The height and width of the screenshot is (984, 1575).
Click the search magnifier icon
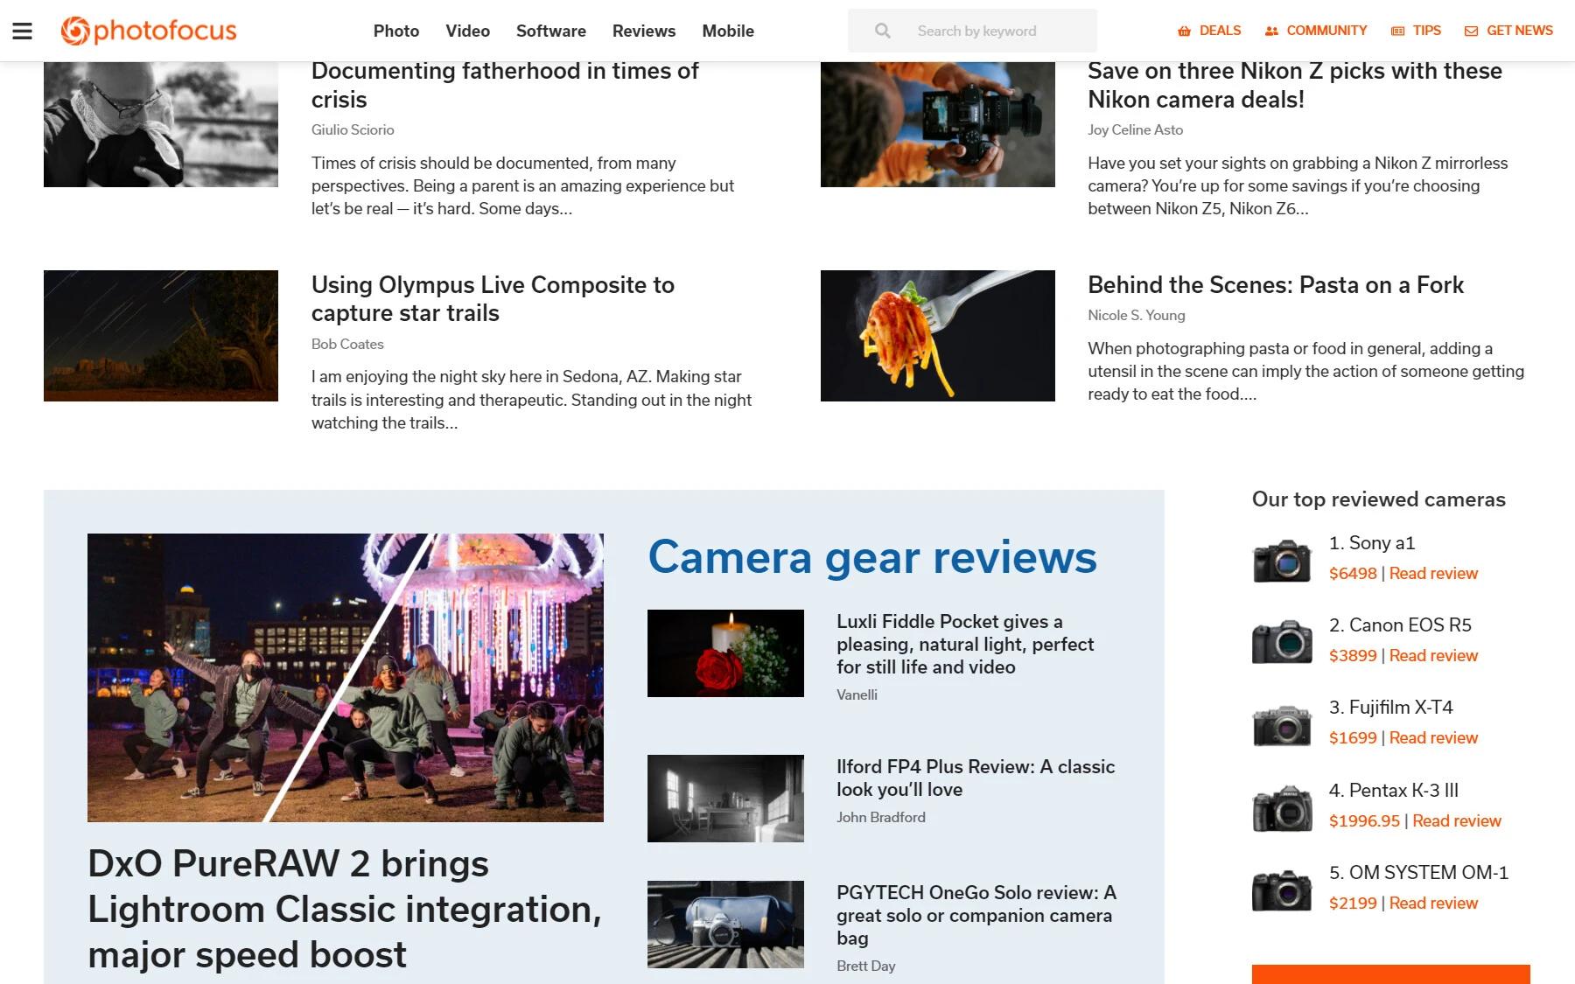tap(883, 31)
